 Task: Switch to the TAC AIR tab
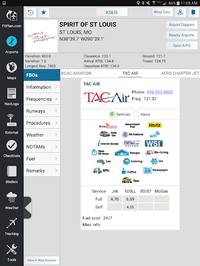pos(130,73)
